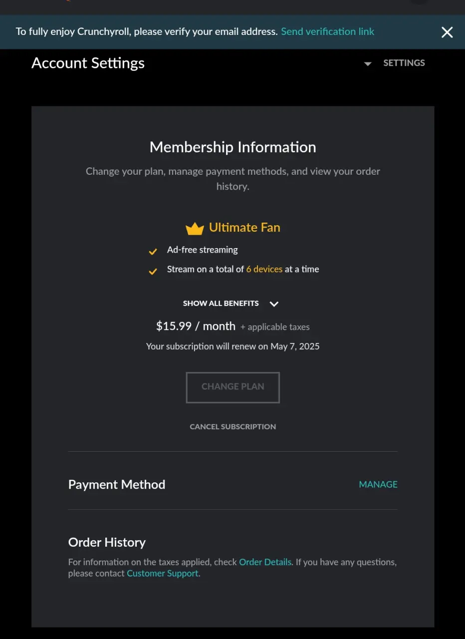Click the Order History heading

pos(107,542)
